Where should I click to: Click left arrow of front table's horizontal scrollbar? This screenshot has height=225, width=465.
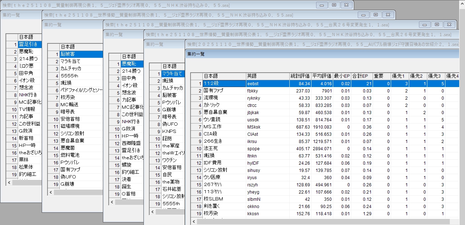194,221
